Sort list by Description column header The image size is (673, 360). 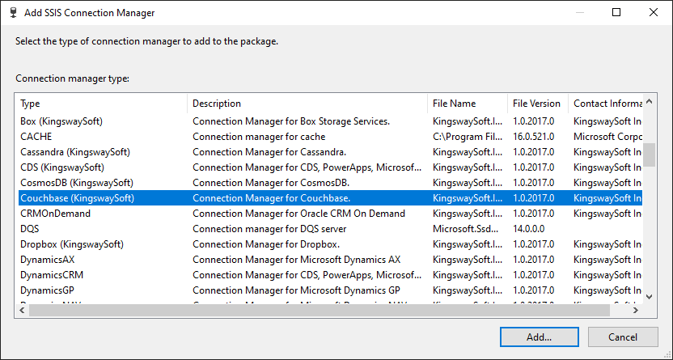click(307, 104)
